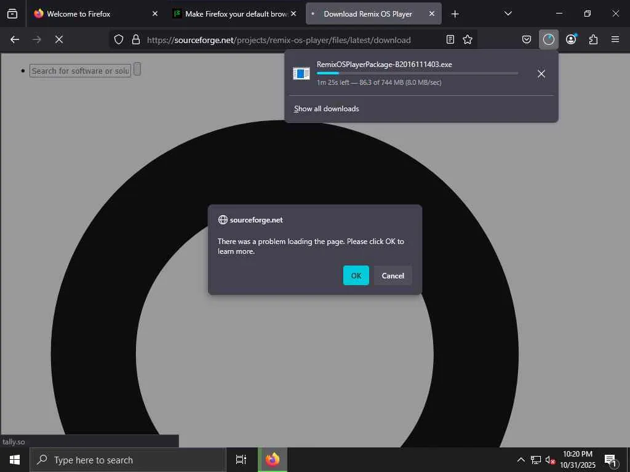Show hidden system tray icons
The height and width of the screenshot is (472, 630).
tap(520, 460)
